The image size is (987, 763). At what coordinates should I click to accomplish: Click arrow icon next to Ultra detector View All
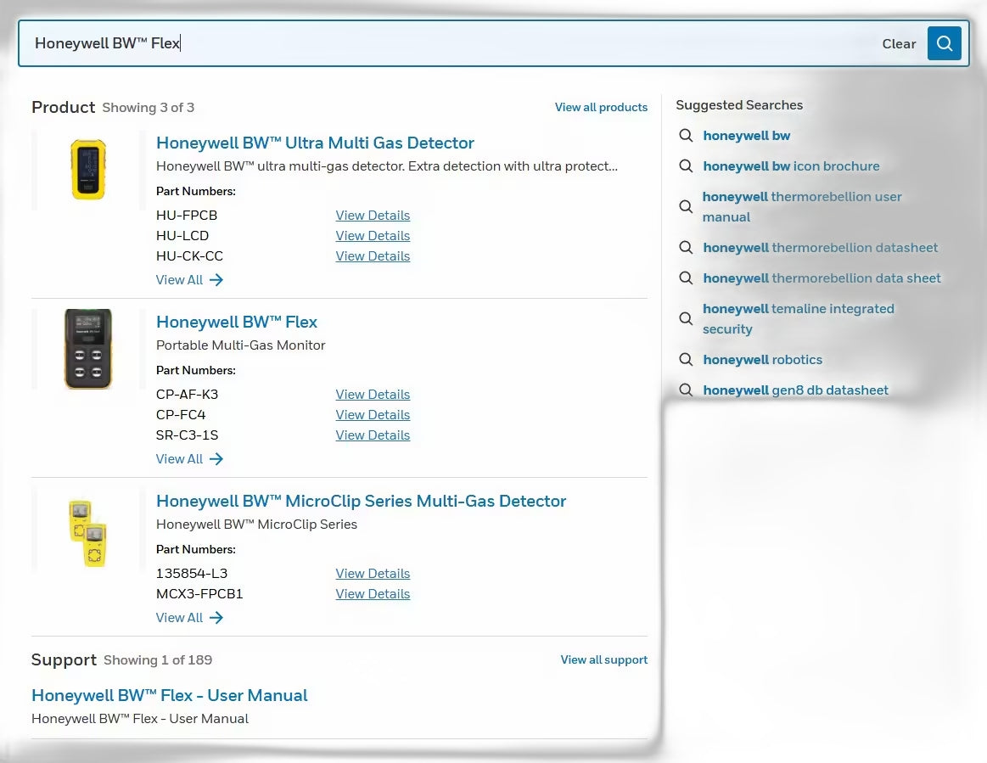point(216,280)
